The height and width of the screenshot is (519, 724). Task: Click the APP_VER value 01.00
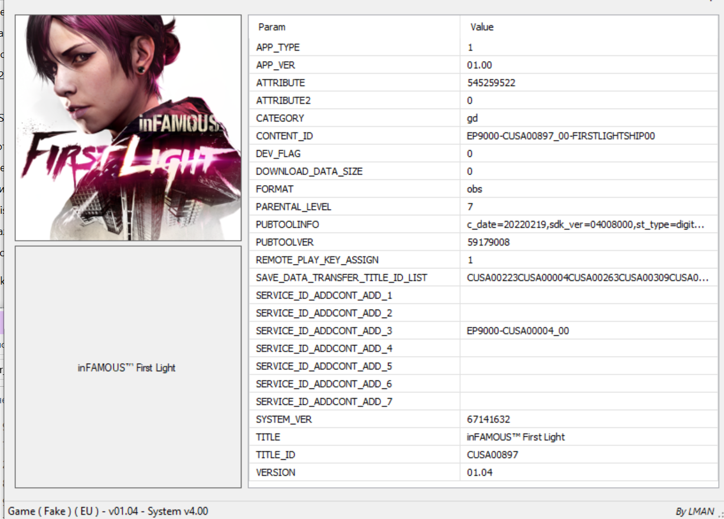coord(479,65)
